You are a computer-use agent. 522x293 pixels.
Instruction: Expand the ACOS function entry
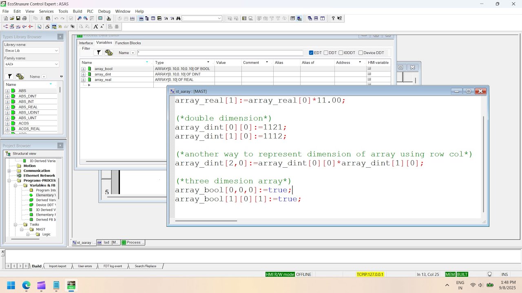click(7, 123)
